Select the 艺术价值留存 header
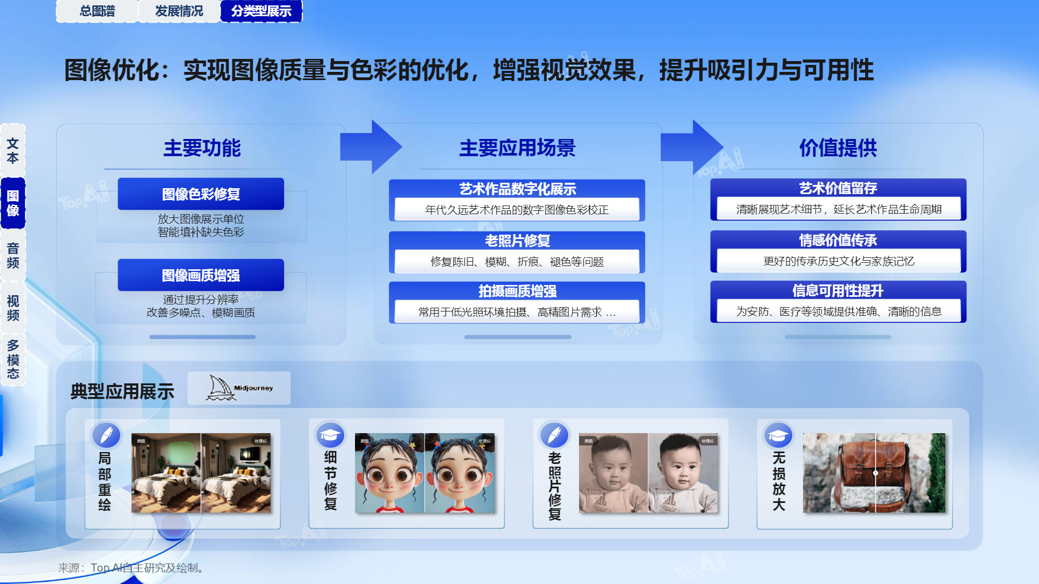 click(838, 188)
